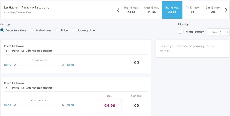Enable the Night journey toggle
The width and height of the screenshot is (230, 116).
tap(180, 32)
